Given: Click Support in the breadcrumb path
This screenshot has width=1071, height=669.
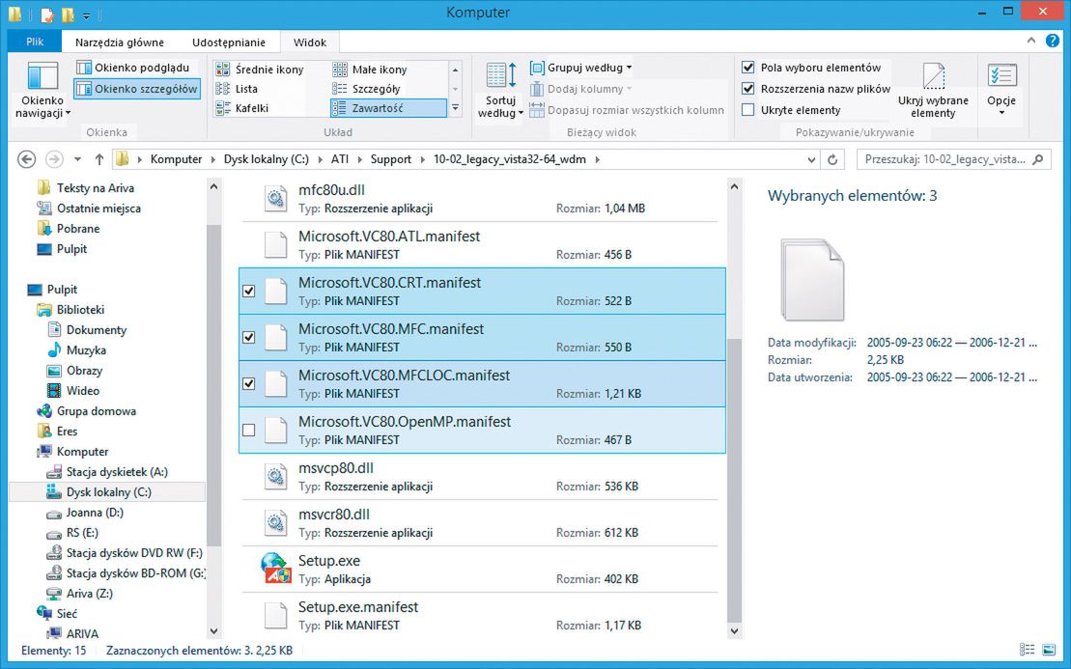Looking at the screenshot, I should [x=391, y=159].
